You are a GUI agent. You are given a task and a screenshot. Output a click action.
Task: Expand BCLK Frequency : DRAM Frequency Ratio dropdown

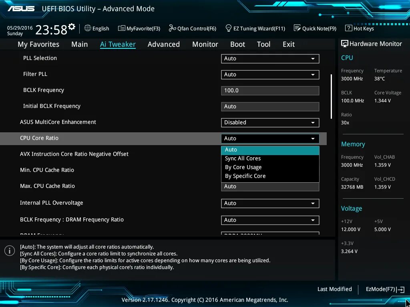[270, 220]
